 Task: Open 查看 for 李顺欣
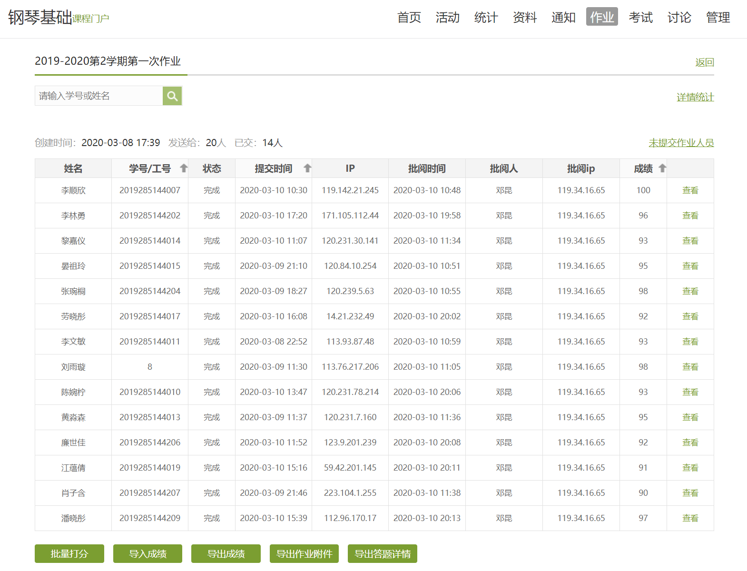click(690, 190)
